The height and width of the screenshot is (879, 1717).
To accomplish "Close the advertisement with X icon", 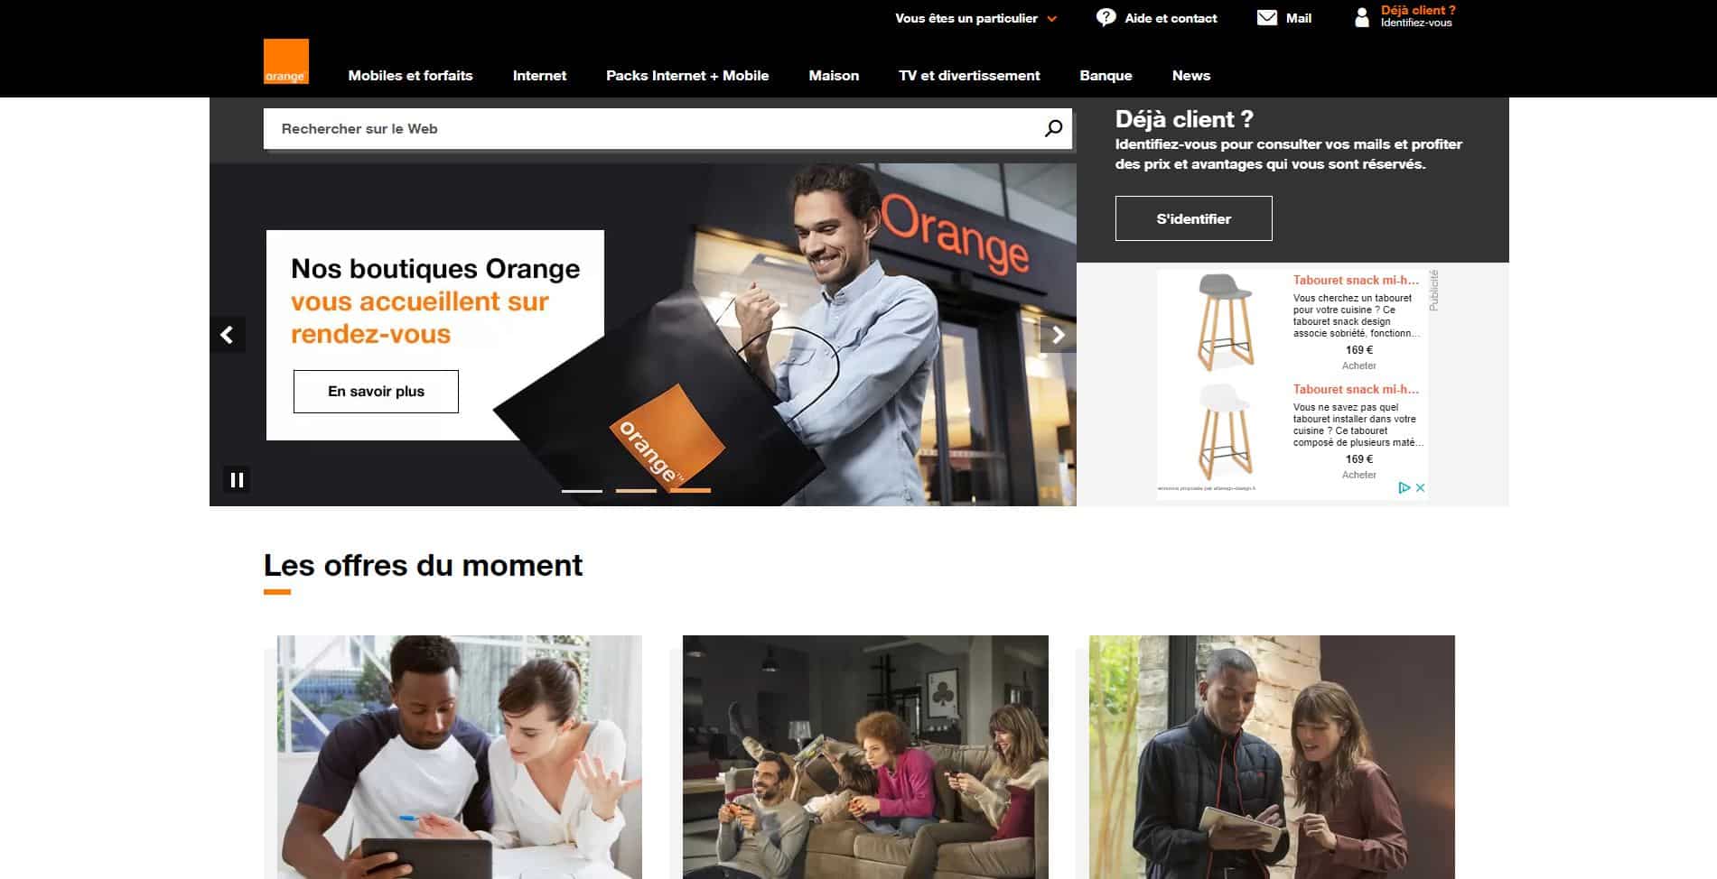I will (1420, 487).
